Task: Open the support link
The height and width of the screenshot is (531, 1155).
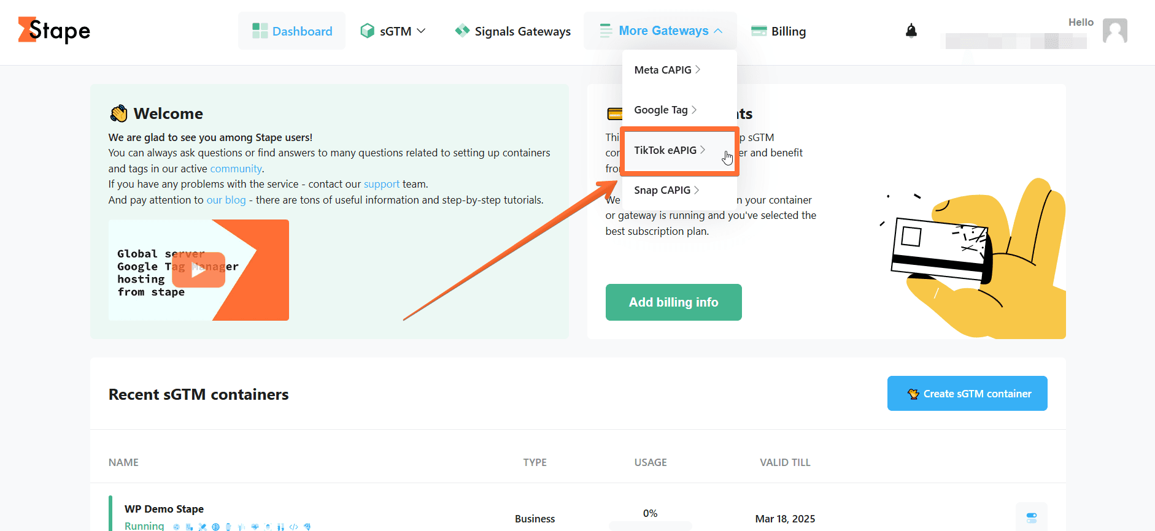Action: [381, 184]
